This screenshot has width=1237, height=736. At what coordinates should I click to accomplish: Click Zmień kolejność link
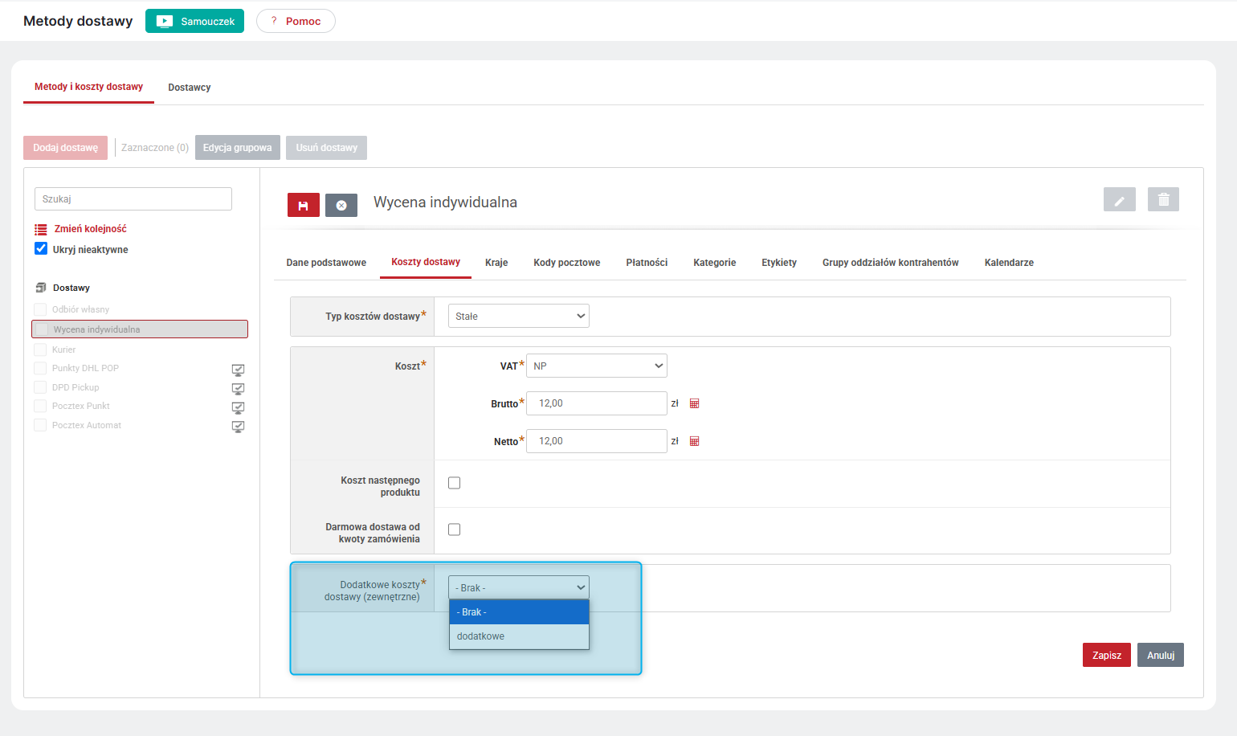point(91,229)
